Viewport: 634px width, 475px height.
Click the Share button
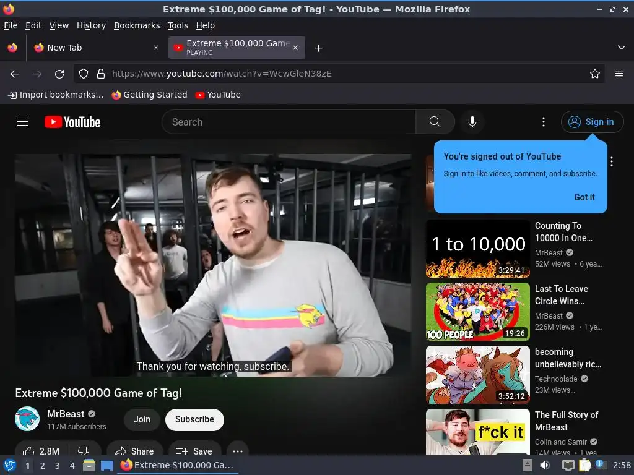pos(134,450)
